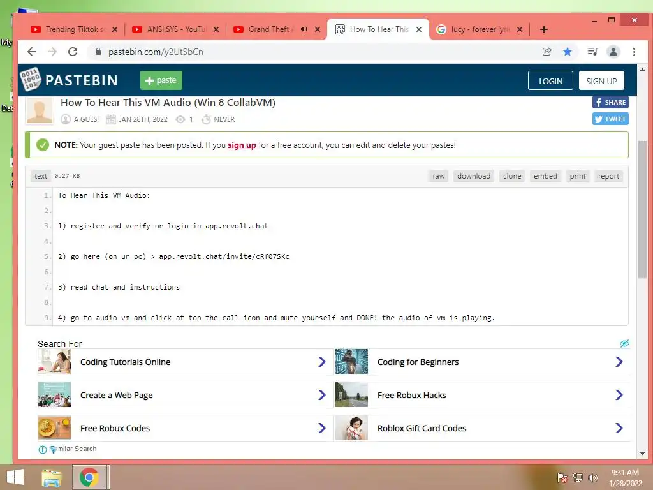The height and width of the screenshot is (490, 653).
Task: Open File Explorer from the taskbar
Action: tap(52, 477)
